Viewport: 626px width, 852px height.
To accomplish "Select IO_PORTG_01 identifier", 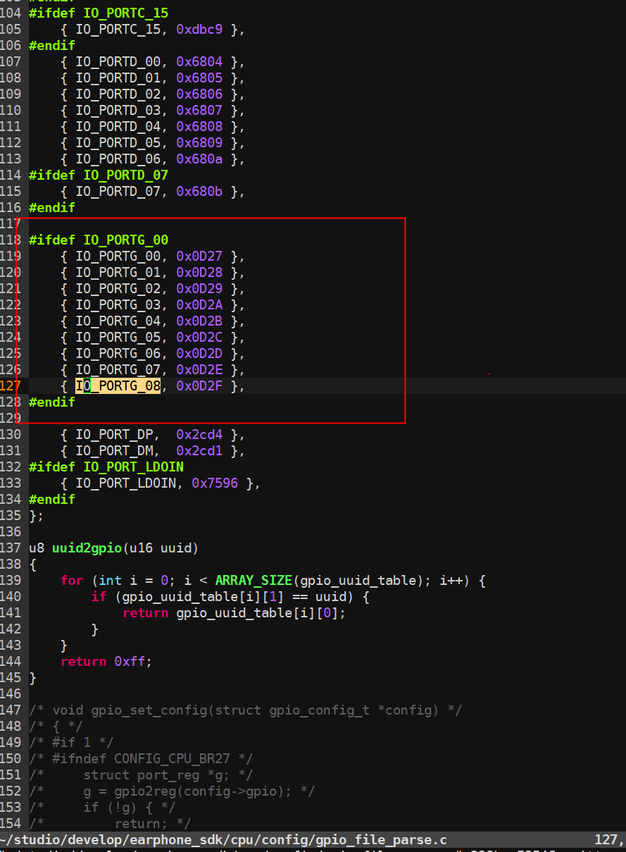I will point(118,273).
